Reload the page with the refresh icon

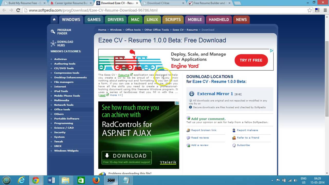tap(18, 10)
